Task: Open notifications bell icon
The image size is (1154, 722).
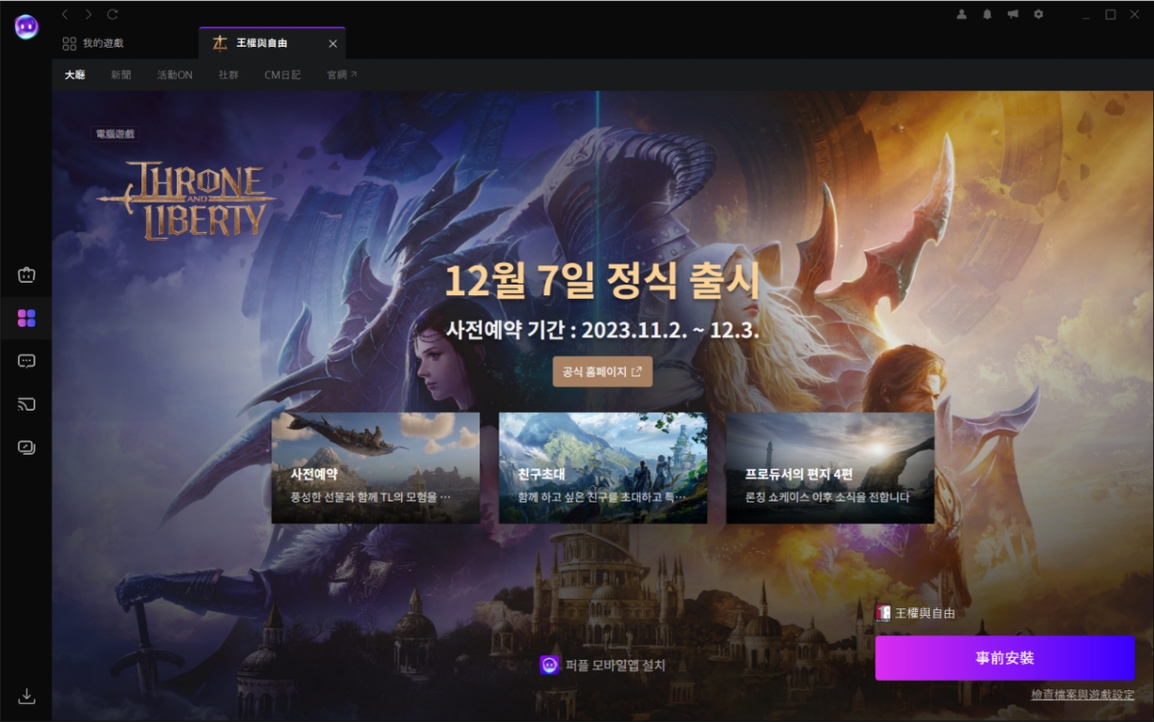Action: (x=987, y=14)
